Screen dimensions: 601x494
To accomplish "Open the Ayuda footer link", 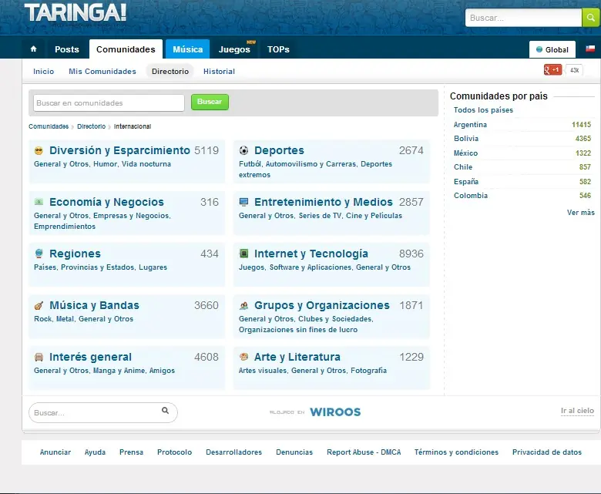I will click(x=95, y=452).
